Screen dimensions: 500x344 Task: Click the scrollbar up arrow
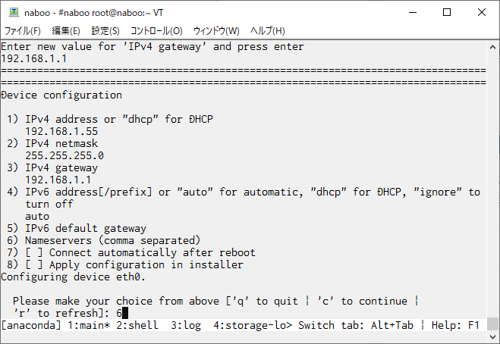(492, 48)
